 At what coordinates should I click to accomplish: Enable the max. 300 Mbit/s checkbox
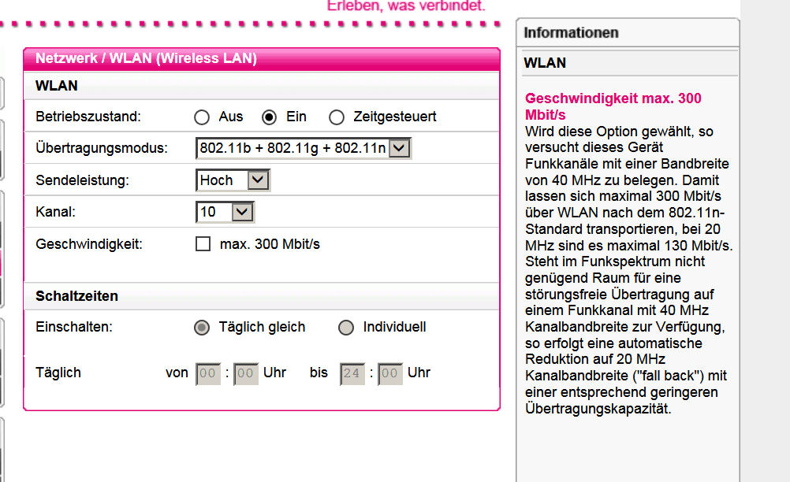click(x=203, y=244)
